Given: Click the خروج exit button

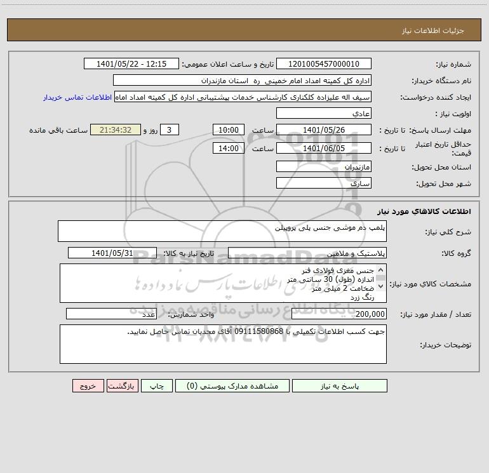Looking at the screenshot, I should click(88, 386).
